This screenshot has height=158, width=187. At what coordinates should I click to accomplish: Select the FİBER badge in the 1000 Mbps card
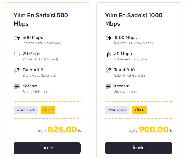click(140, 110)
